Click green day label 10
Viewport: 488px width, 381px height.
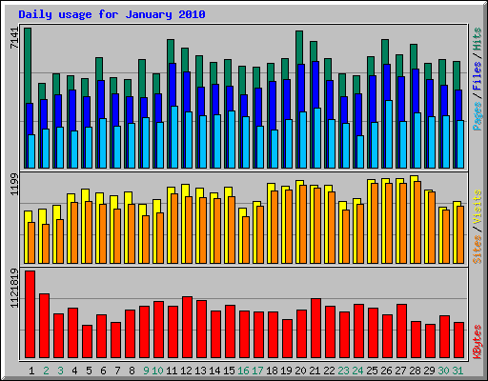(x=157, y=371)
